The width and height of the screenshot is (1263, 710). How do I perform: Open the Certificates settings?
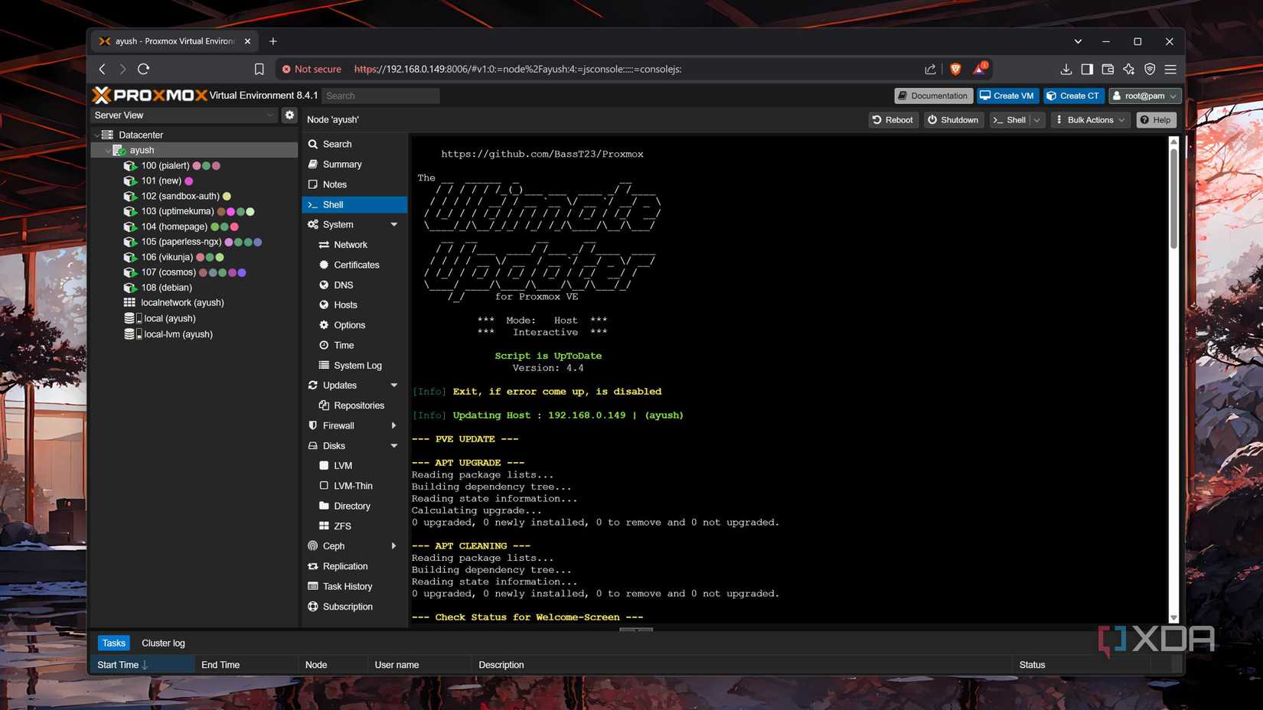(357, 264)
